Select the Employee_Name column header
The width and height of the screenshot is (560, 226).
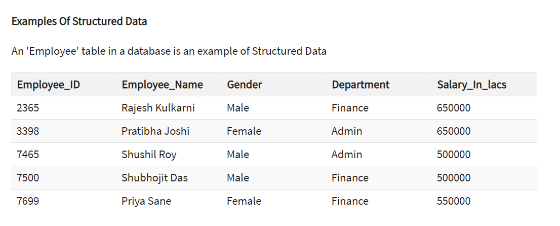(x=162, y=85)
